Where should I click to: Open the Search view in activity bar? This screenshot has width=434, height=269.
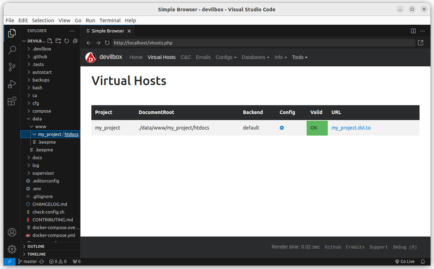click(x=12, y=50)
